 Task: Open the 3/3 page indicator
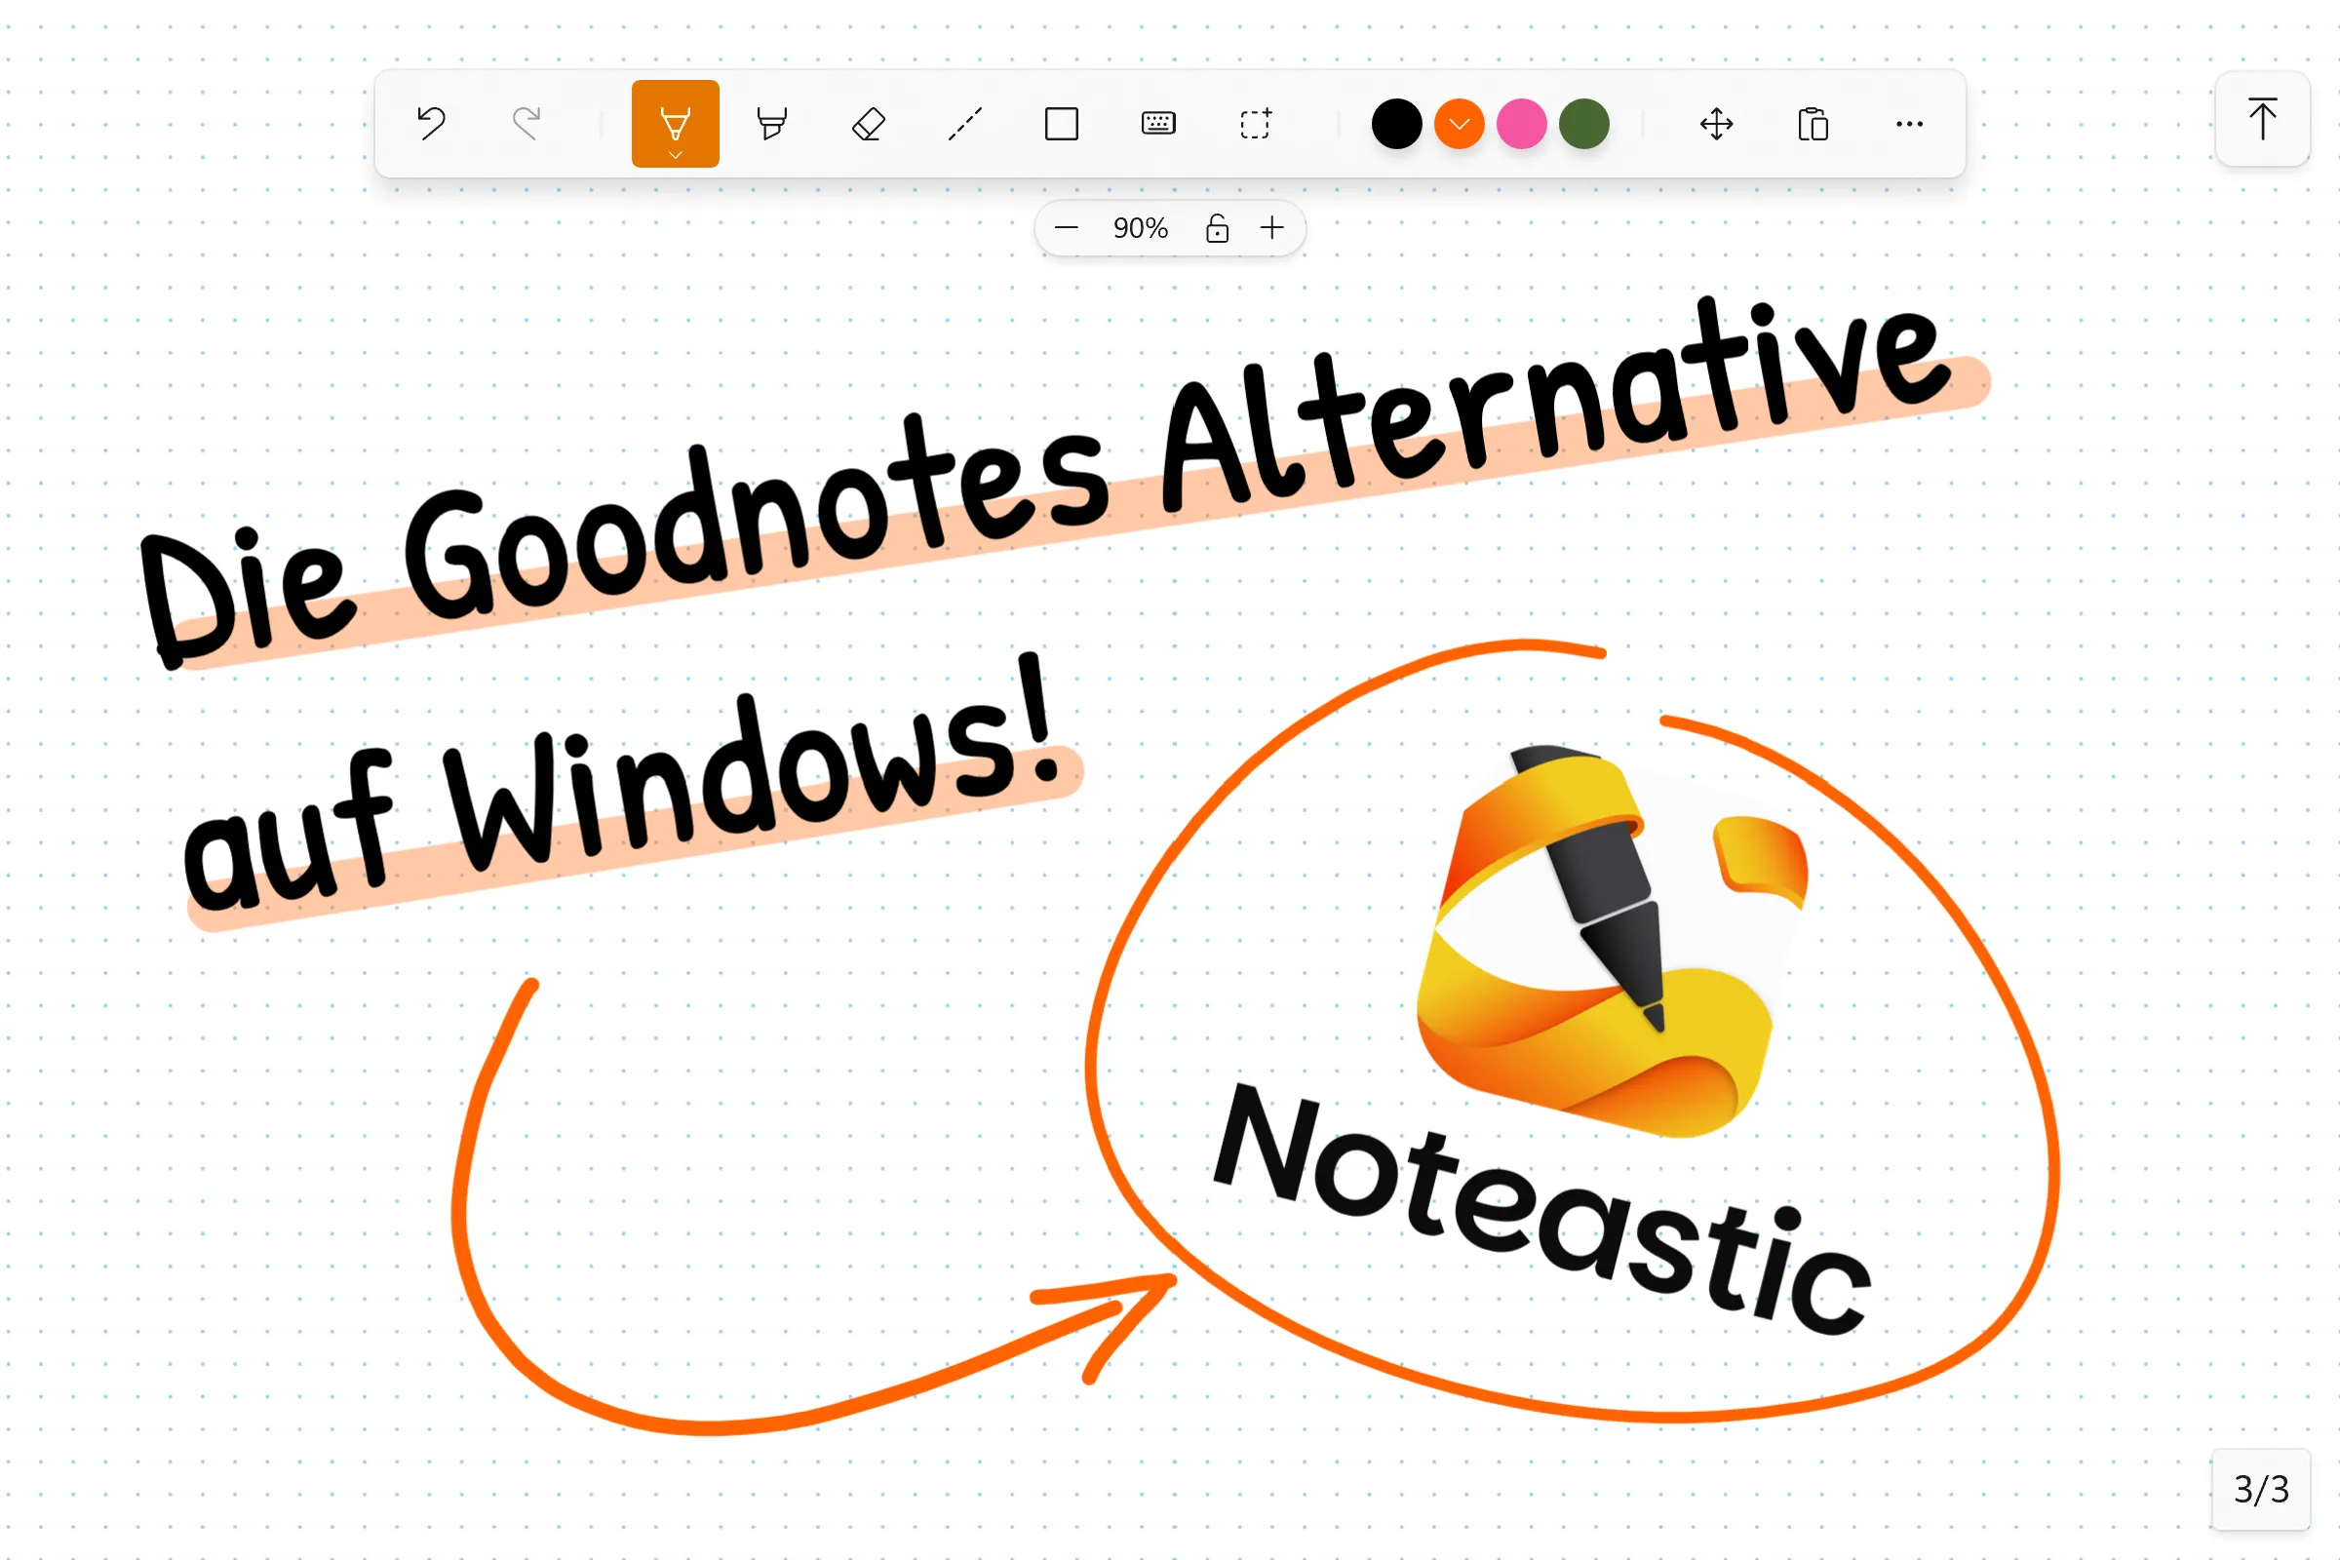(2261, 1489)
